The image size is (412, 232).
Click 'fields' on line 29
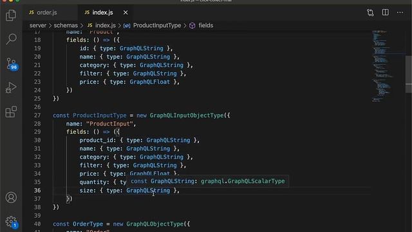[x=76, y=131]
